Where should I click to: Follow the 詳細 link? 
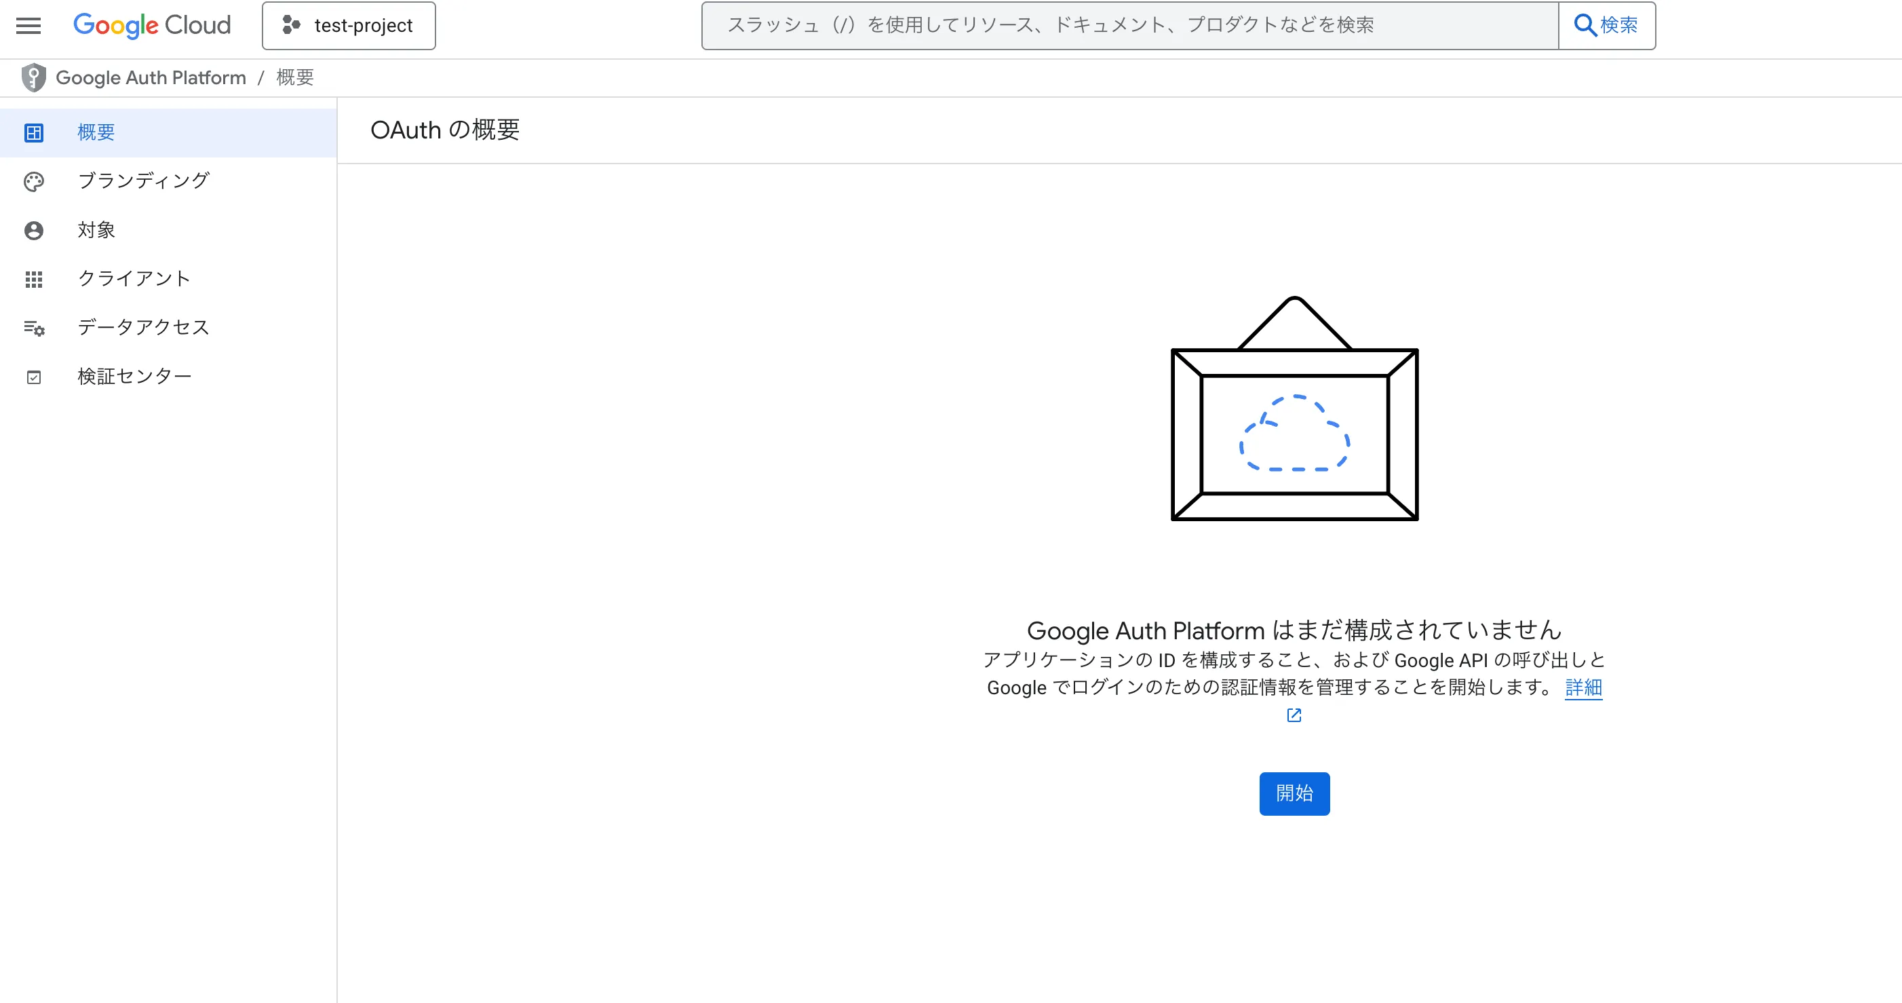pos(1583,687)
